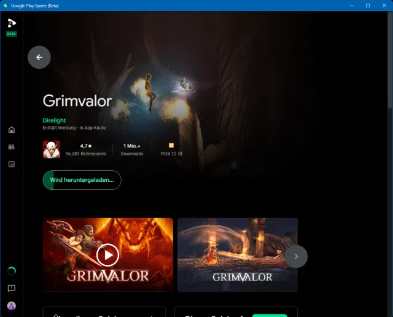The width and height of the screenshot is (393, 317).
Task: Open the Library icon in sidebar
Action: tap(12, 147)
